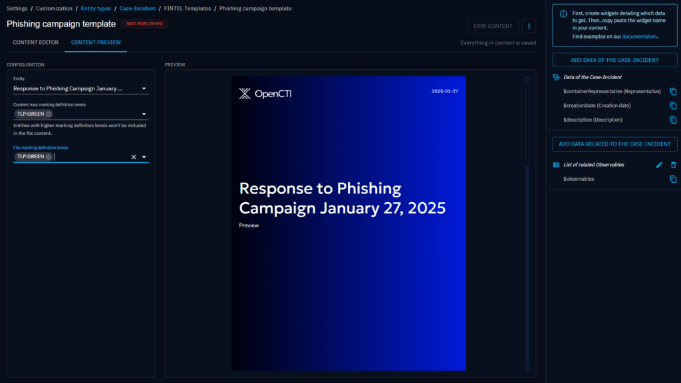
Task: Go to Entity types breadcrumb
Action: point(96,9)
